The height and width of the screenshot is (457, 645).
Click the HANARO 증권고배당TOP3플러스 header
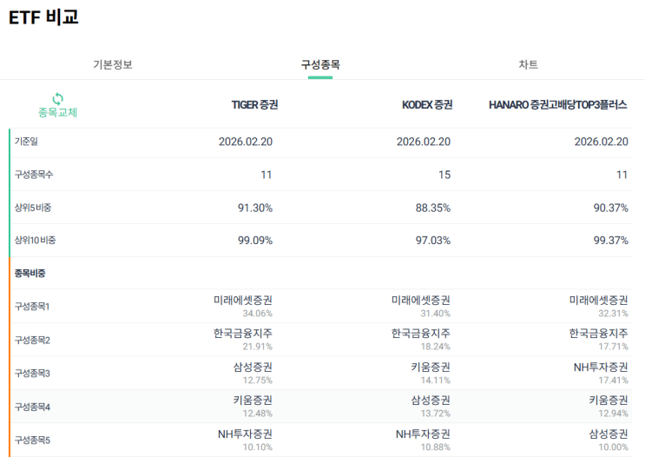(558, 105)
